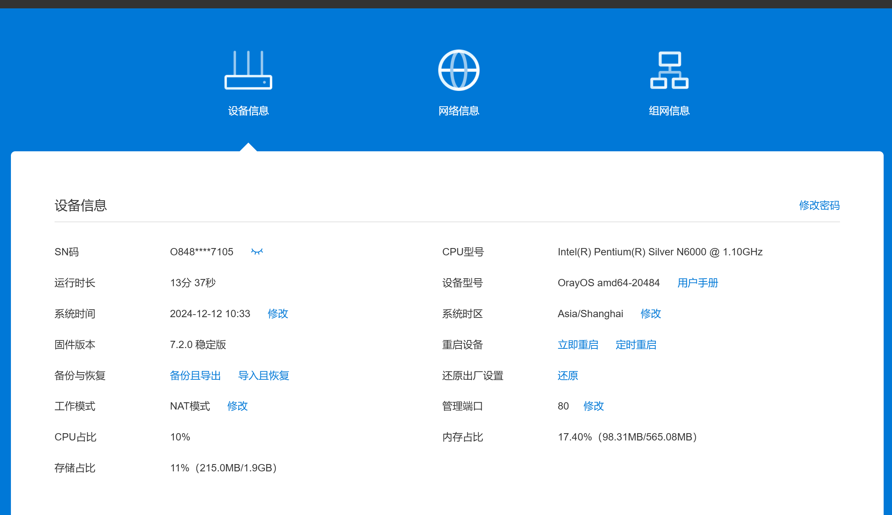The image size is (892, 515).
Task: Click the globe network info icon
Action: tap(459, 70)
